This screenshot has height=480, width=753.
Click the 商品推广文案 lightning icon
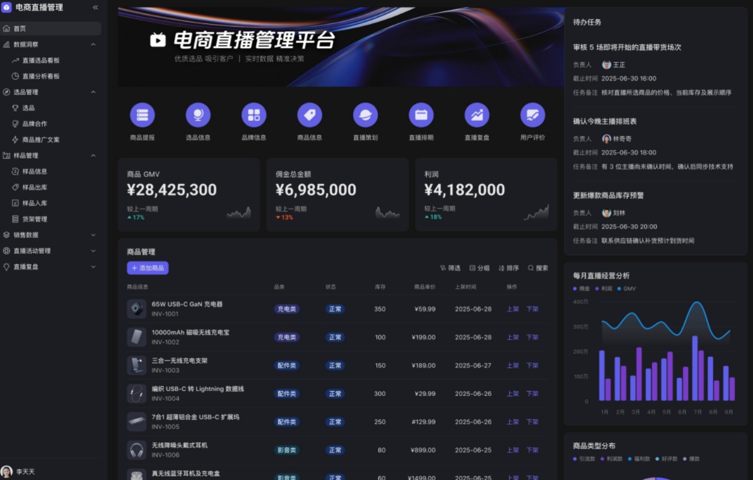click(16, 140)
